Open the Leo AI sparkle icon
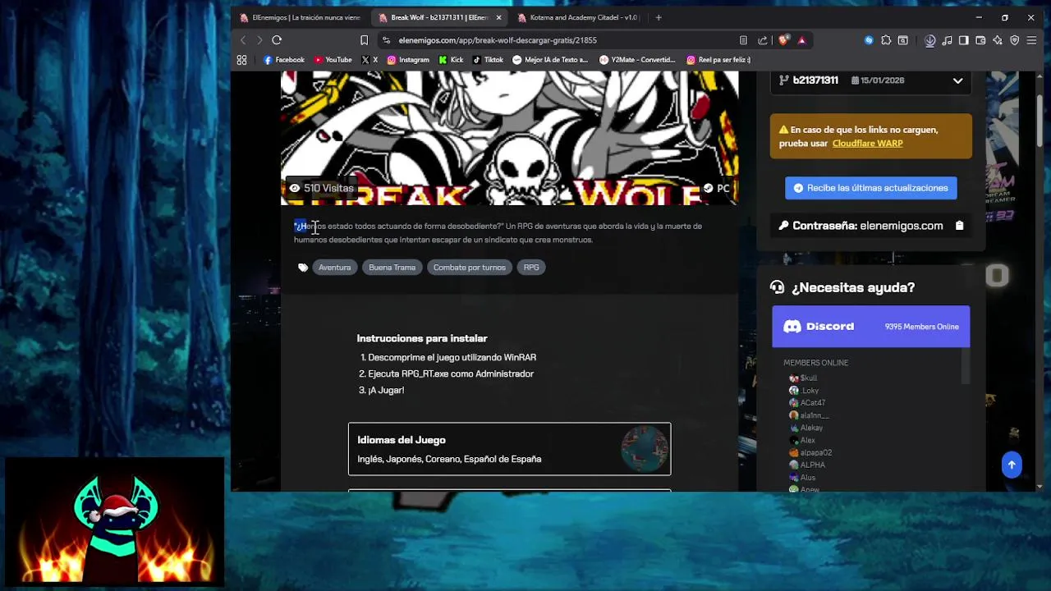 click(998, 39)
